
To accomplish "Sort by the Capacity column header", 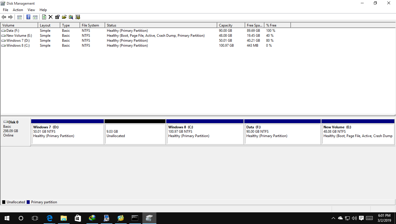I will (231, 25).
